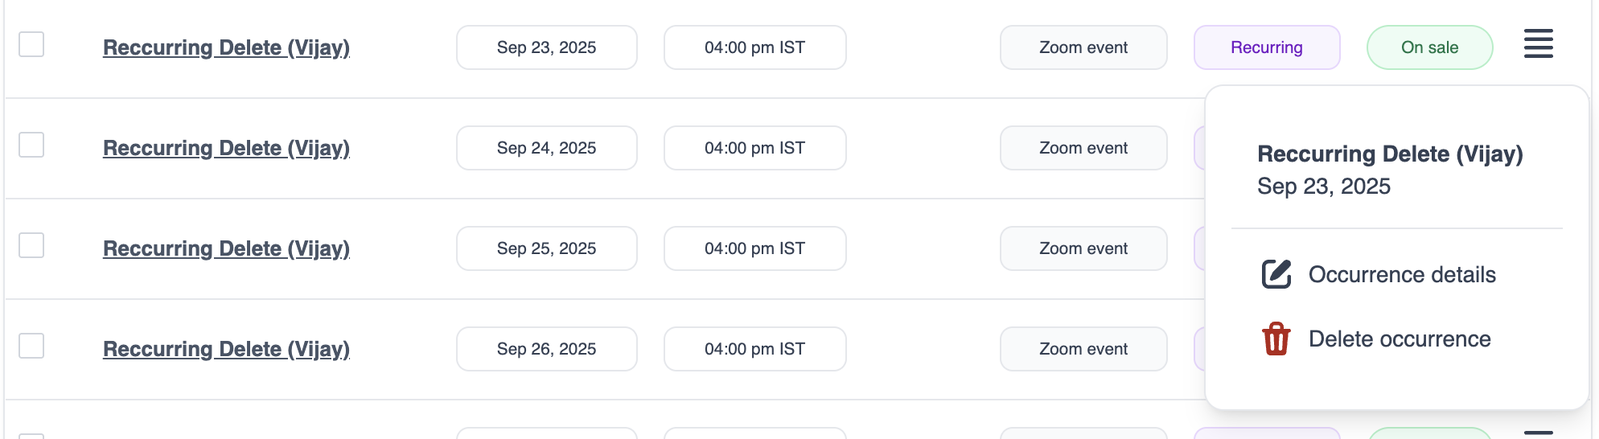Click the Zoom event tag in Sep 24 row
This screenshot has height=439, width=1599.
[1083, 148]
